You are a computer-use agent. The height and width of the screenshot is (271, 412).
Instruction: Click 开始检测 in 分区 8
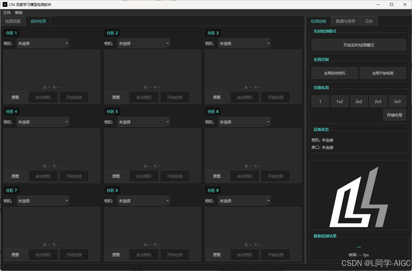175,255
